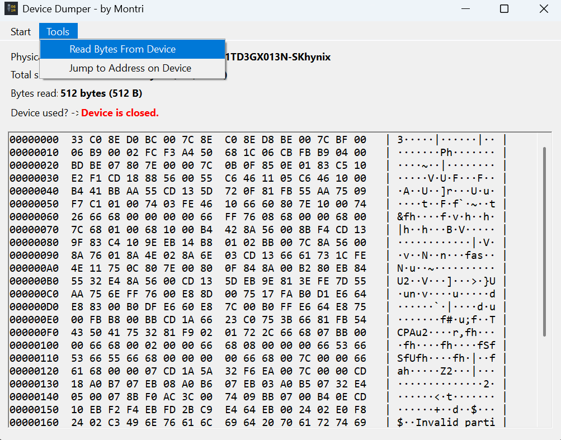Image resolution: width=561 pixels, height=440 pixels.
Task: Click the 'Bytes read:' label
Action: tap(34, 93)
